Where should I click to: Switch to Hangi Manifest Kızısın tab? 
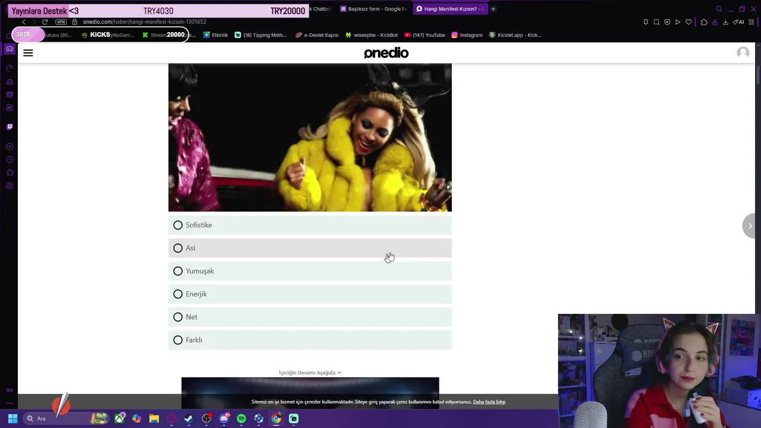[450, 9]
